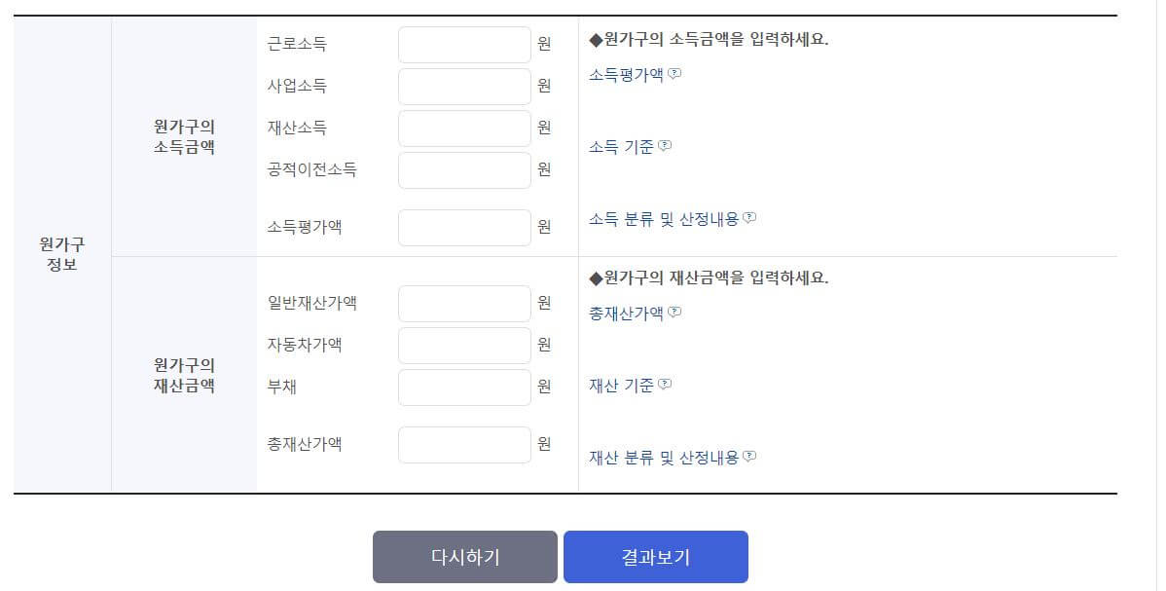Click the 부채 amount input field

(464, 387)
